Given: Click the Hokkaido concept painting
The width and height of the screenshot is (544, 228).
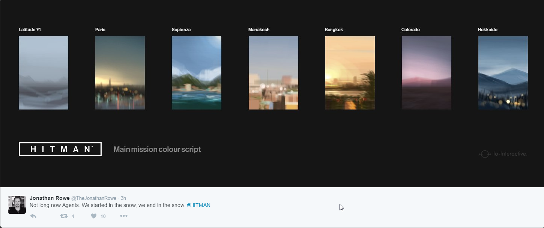Looking at the screenshot, I should pyautogui.click(x=503, y=73).
